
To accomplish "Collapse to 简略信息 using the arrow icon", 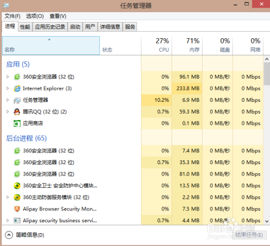I will pos(9,235).
